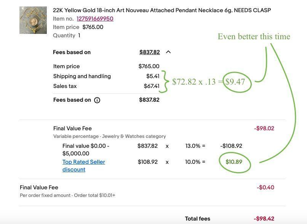The width and height of the screenshot is (307, 224).
Task: Select the $5.41 Shipping and handling value
Action: tap(153, 76)
